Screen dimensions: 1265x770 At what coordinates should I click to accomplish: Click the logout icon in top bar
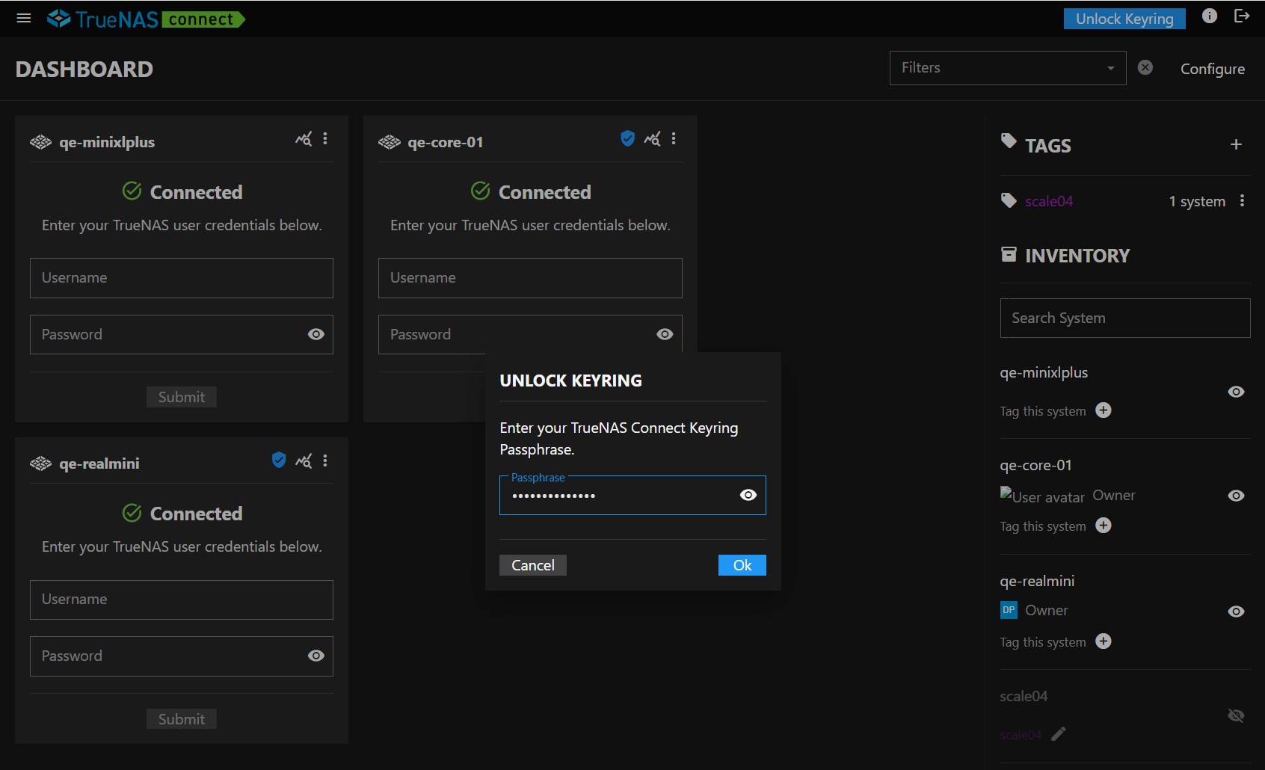(x=1242, y=16)
